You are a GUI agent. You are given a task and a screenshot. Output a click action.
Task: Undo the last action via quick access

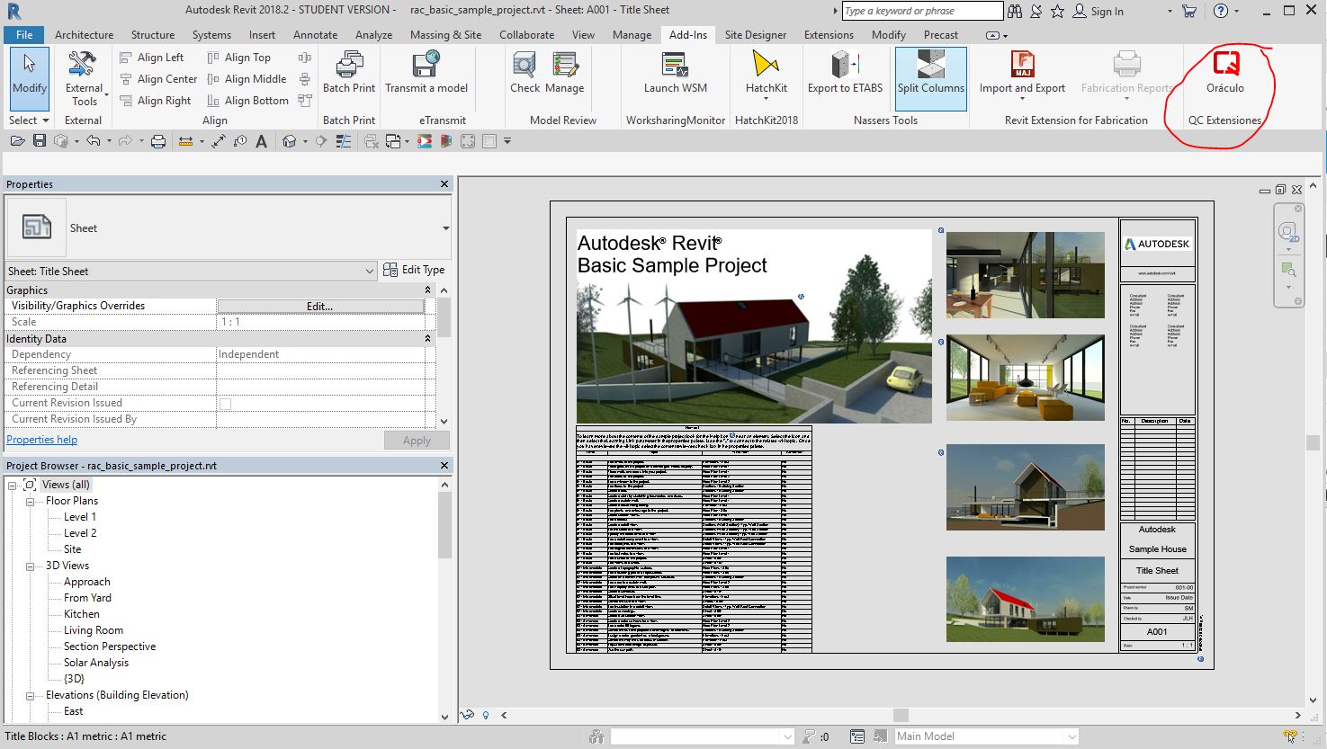coord(93,141)
